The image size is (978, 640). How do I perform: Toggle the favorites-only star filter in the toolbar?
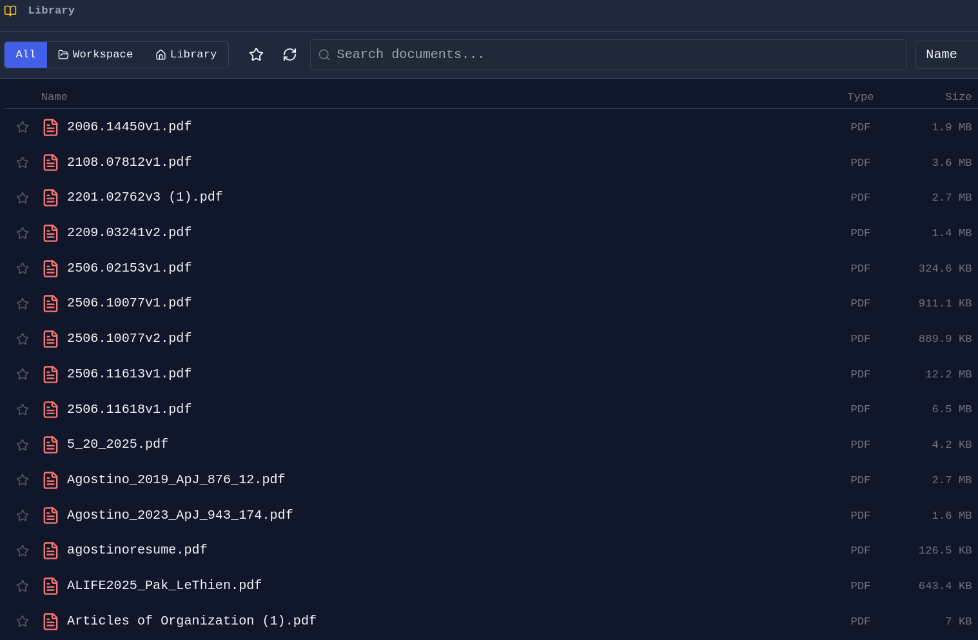coord(256,55)
